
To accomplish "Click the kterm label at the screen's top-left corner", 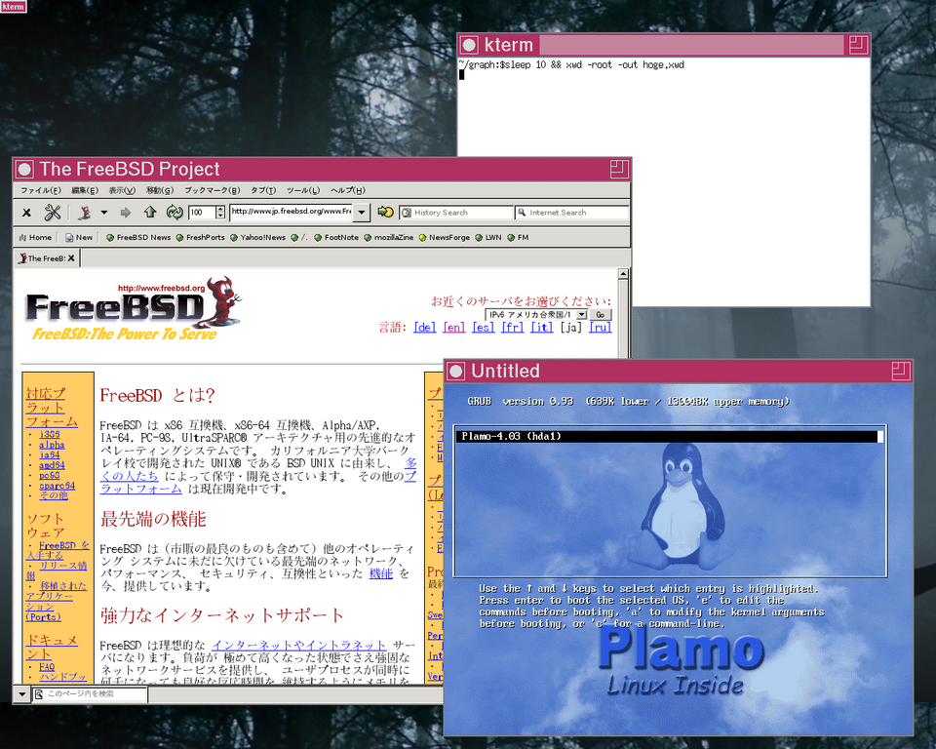I will [13, 6].
